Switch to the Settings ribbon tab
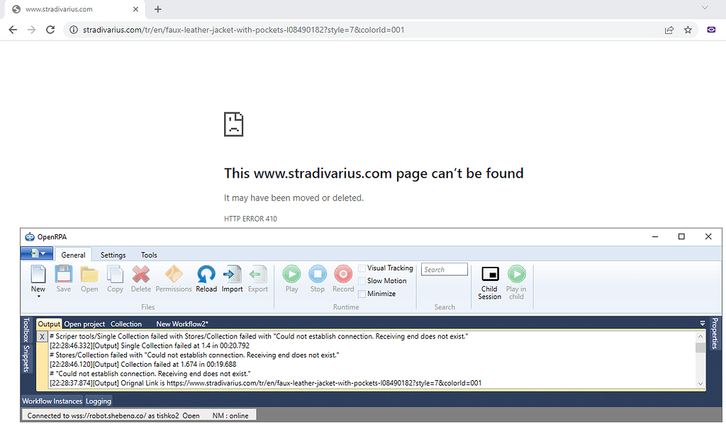Viewport: 726px width, 424px height. [x=113, y=255]
